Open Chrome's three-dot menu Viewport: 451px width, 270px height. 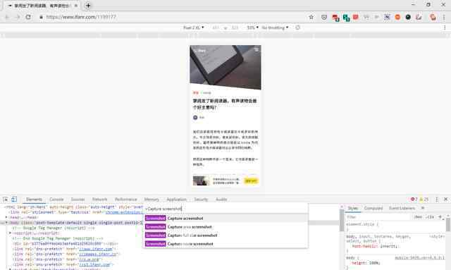444,17
